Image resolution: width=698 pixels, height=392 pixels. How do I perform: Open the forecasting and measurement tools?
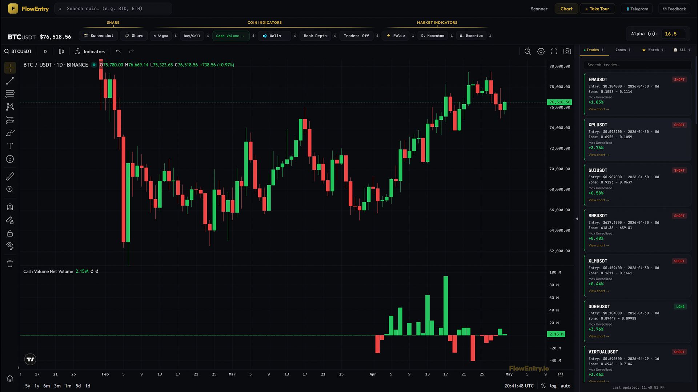point(10,120)
